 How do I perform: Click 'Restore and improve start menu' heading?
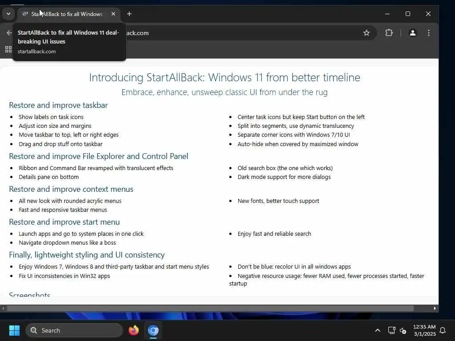(64, 222)
